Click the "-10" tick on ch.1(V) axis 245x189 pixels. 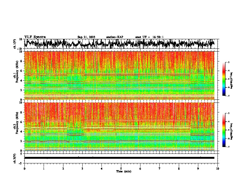(x=20, y=49)
